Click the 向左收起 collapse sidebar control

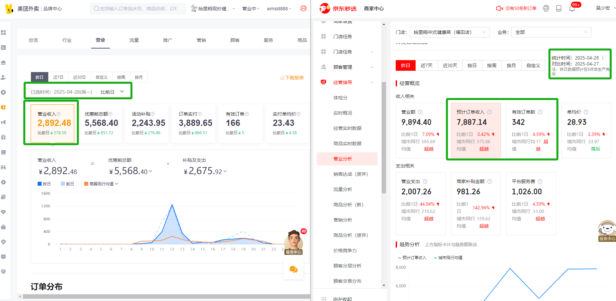pyautogui.click(x=336, y=299)
